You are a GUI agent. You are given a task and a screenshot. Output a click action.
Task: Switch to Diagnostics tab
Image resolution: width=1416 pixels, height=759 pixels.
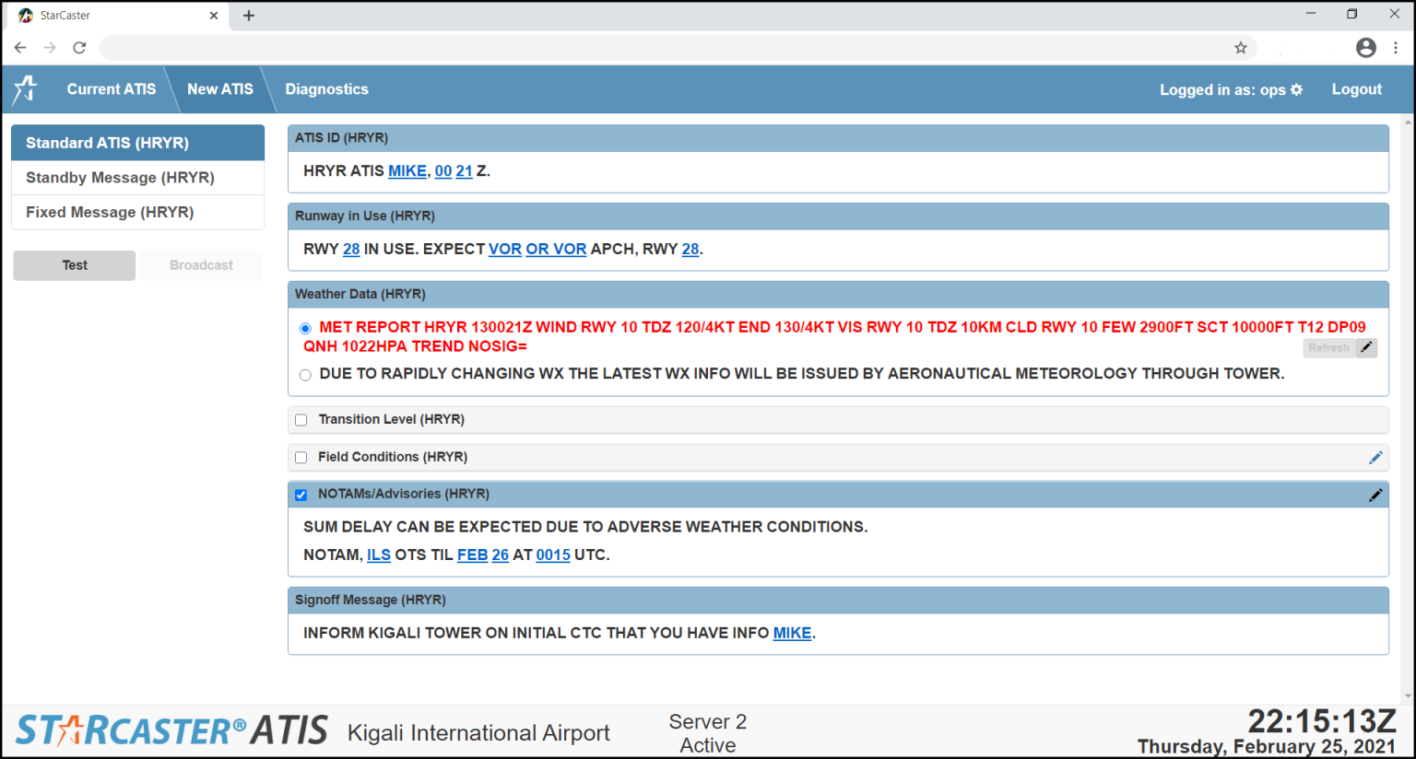click(x=326, y=89)
